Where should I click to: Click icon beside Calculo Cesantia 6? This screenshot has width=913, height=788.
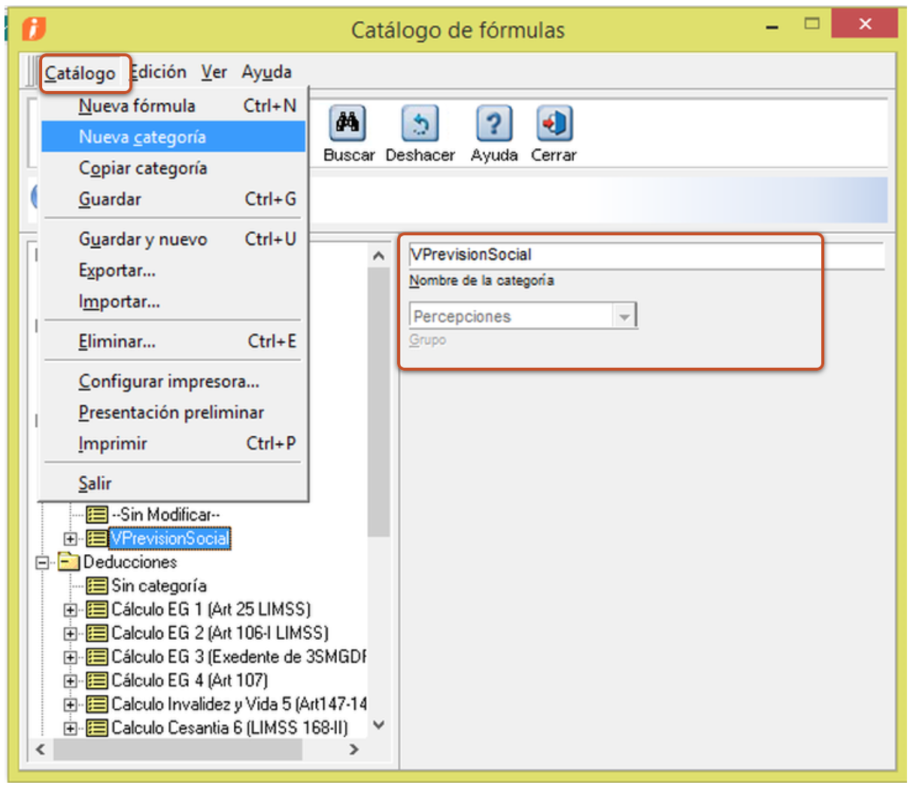[x=96, y=728]
